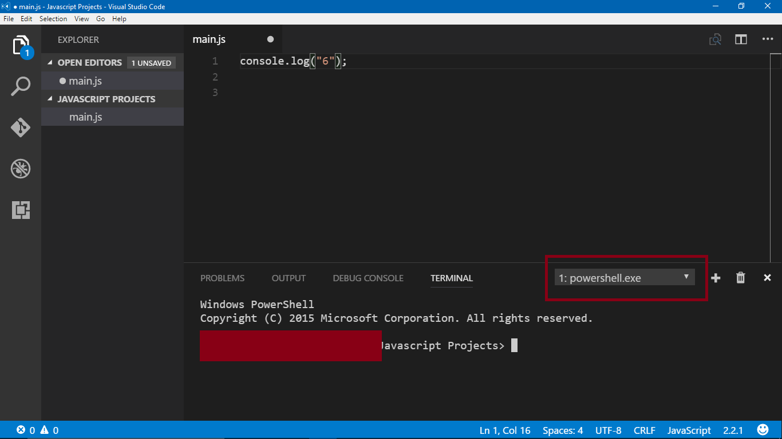Viewport: 782px width, 439px height.
Task: Open the Selection menu
Action: pyautogui.click(x=53, y=19)
